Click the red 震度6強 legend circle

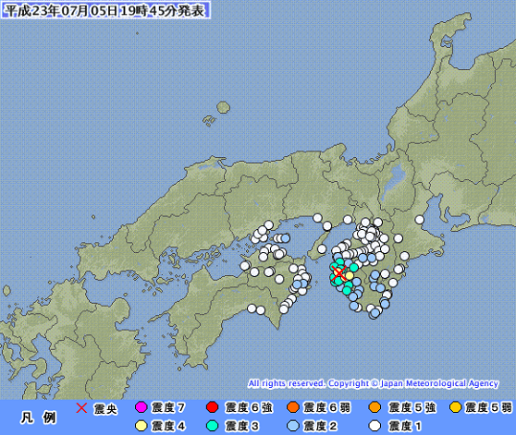click(213, 407)
